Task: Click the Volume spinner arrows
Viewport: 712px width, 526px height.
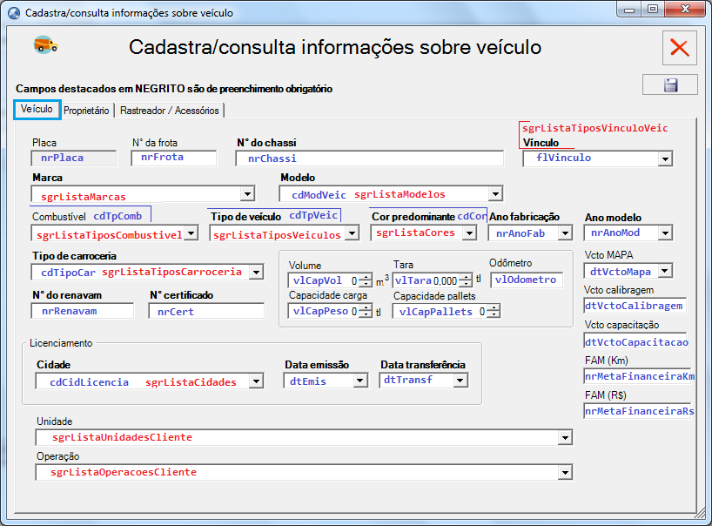Action: pos(366,280)
